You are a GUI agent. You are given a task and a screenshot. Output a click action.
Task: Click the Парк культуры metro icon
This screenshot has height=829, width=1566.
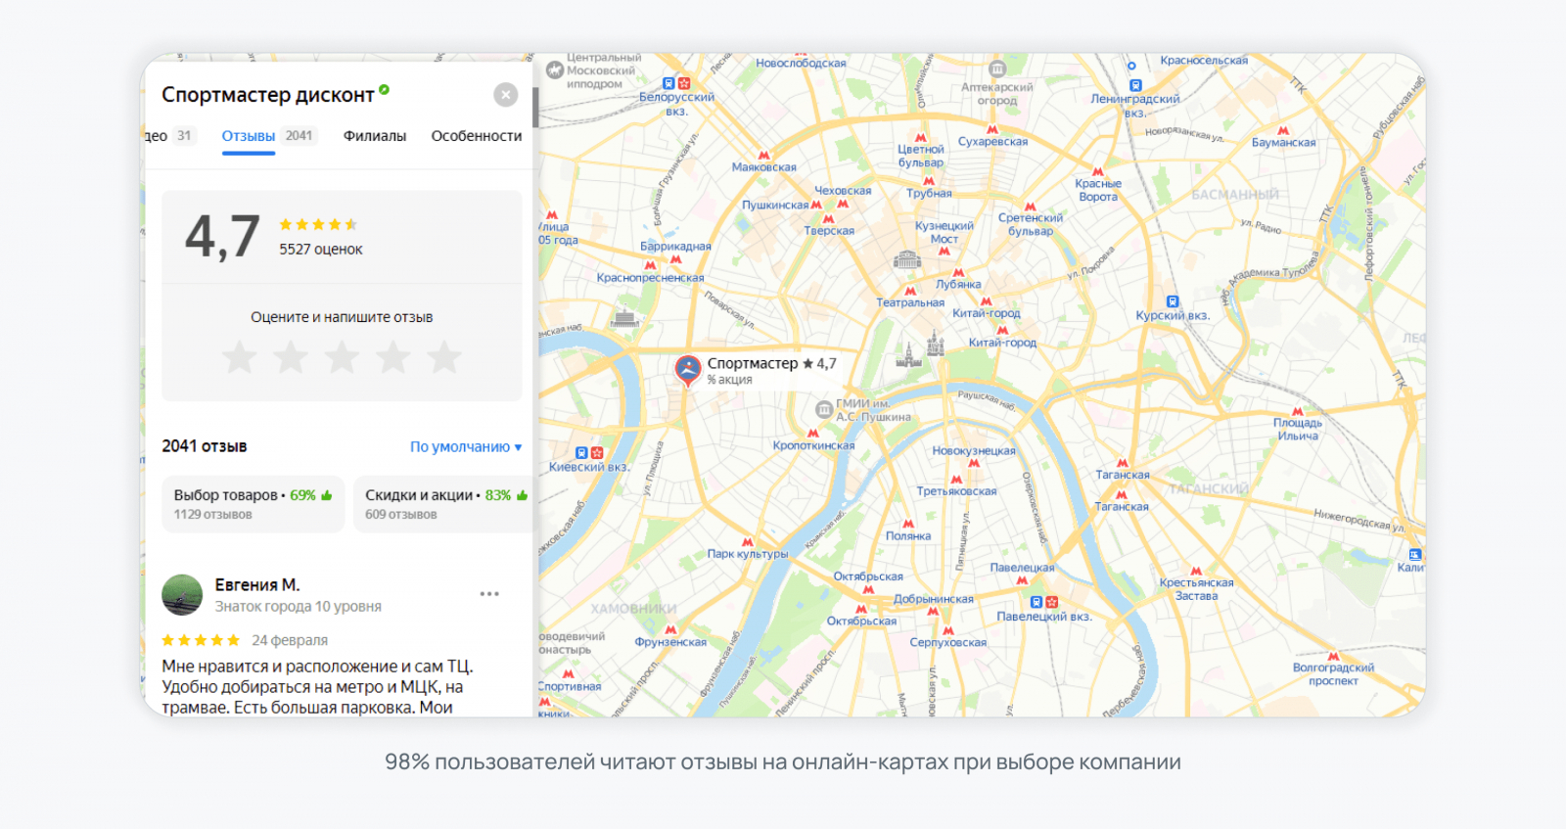(x=748, y=541)
